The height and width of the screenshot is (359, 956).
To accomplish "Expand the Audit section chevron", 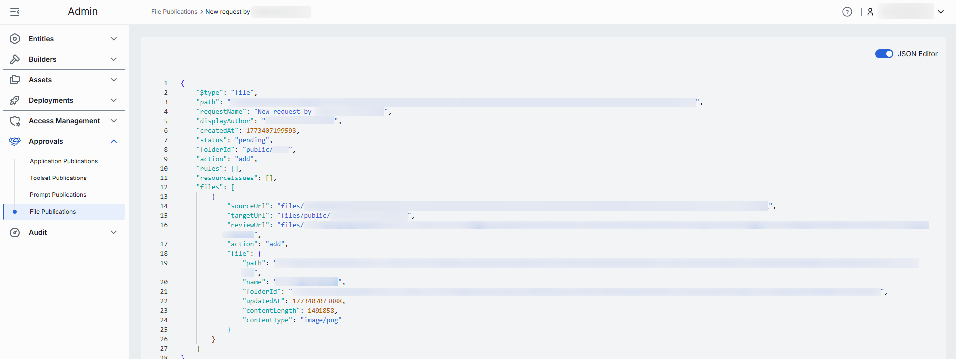I will click(114, 232).
